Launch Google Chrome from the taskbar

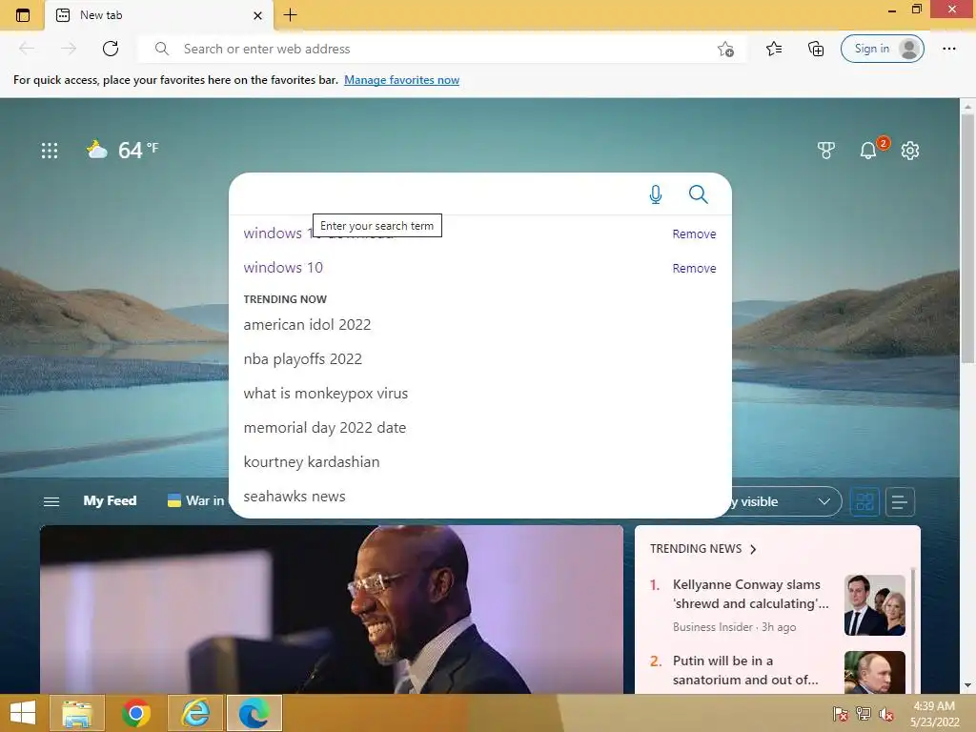point(135,713)
